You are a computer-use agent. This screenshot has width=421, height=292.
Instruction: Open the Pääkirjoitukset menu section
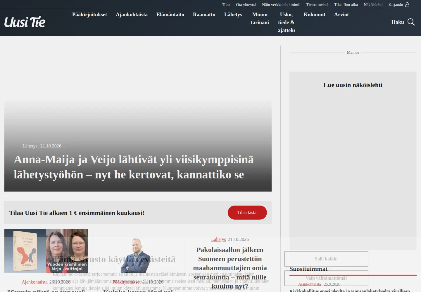click(x=89, y=15)
